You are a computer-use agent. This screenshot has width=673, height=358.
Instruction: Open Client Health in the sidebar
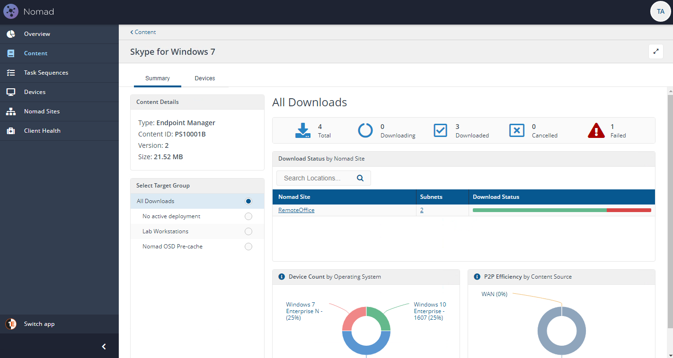click(59, 131)
